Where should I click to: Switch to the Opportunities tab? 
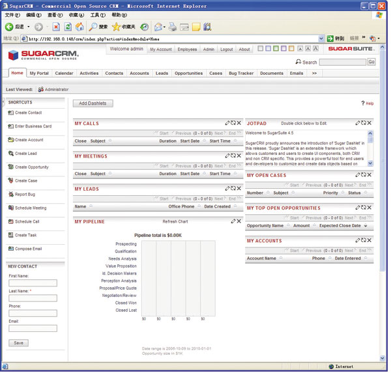click(188, 74)
